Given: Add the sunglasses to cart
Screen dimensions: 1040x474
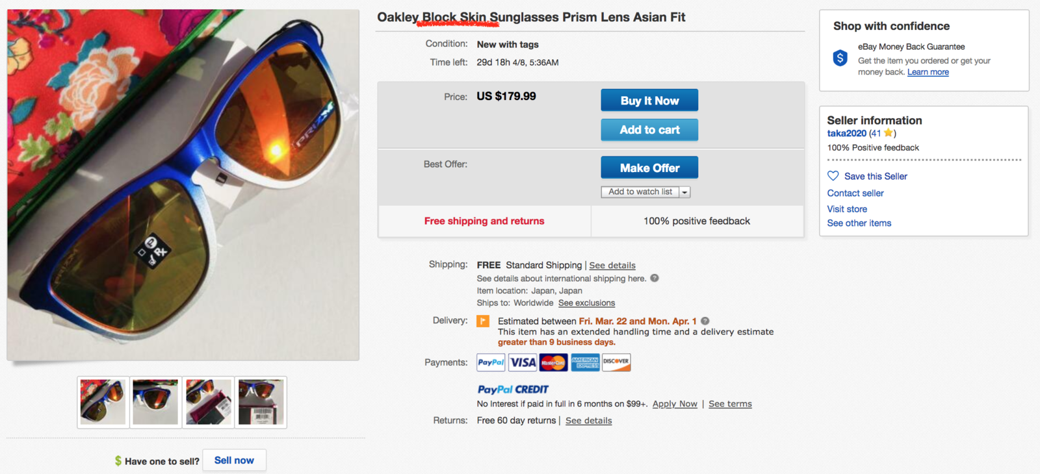Looking at the screenshot, I should tap(649, 130).
